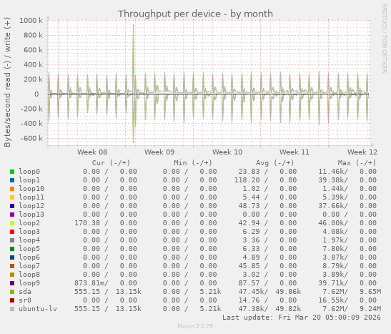Click ubuntu-lv max write value 9.24M
Screen dimensions: 391x334
[x=370, y=309]
